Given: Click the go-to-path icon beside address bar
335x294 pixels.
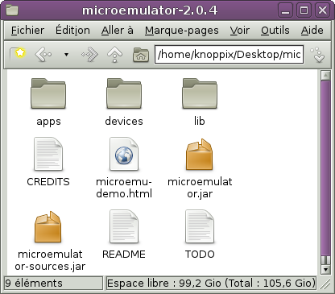Looking at the screenshot, I should pyautogui.click(x=317, y=55).
